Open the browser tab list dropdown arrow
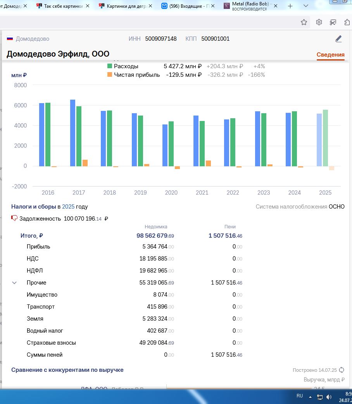The image size is (352, 404). [305, 6]
